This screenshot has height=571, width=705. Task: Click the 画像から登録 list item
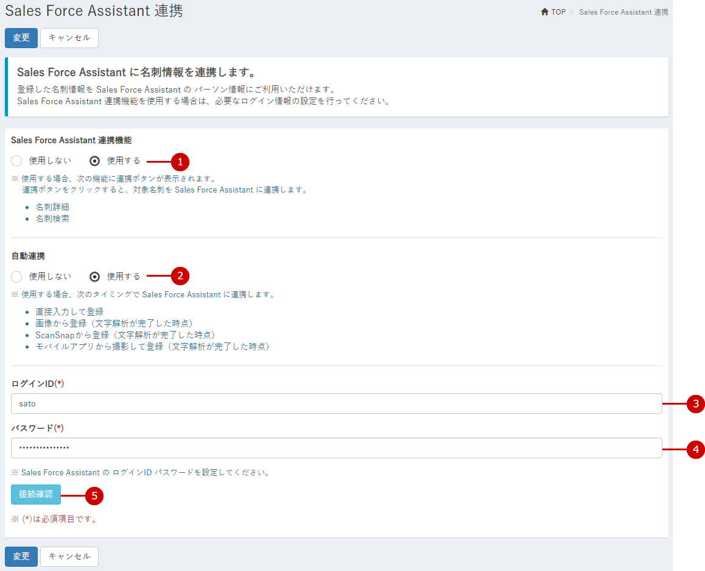tap(114, 323)
